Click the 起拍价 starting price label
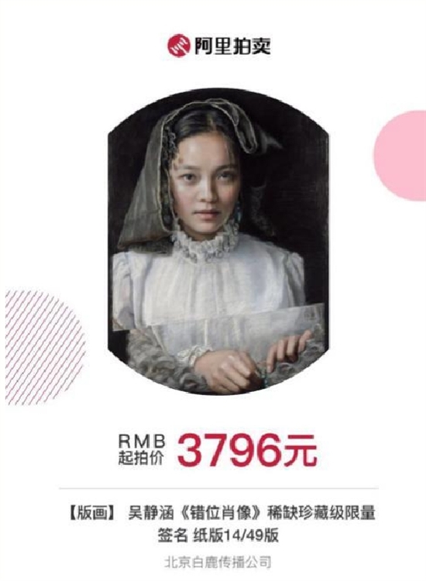The height and width of the screenshot is (581, 426). pos(141,458)
